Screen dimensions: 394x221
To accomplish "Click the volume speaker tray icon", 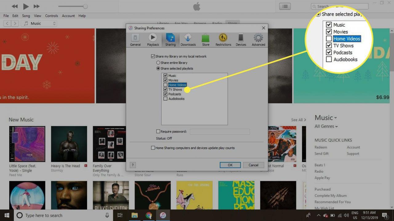I will tap(346, 215).
